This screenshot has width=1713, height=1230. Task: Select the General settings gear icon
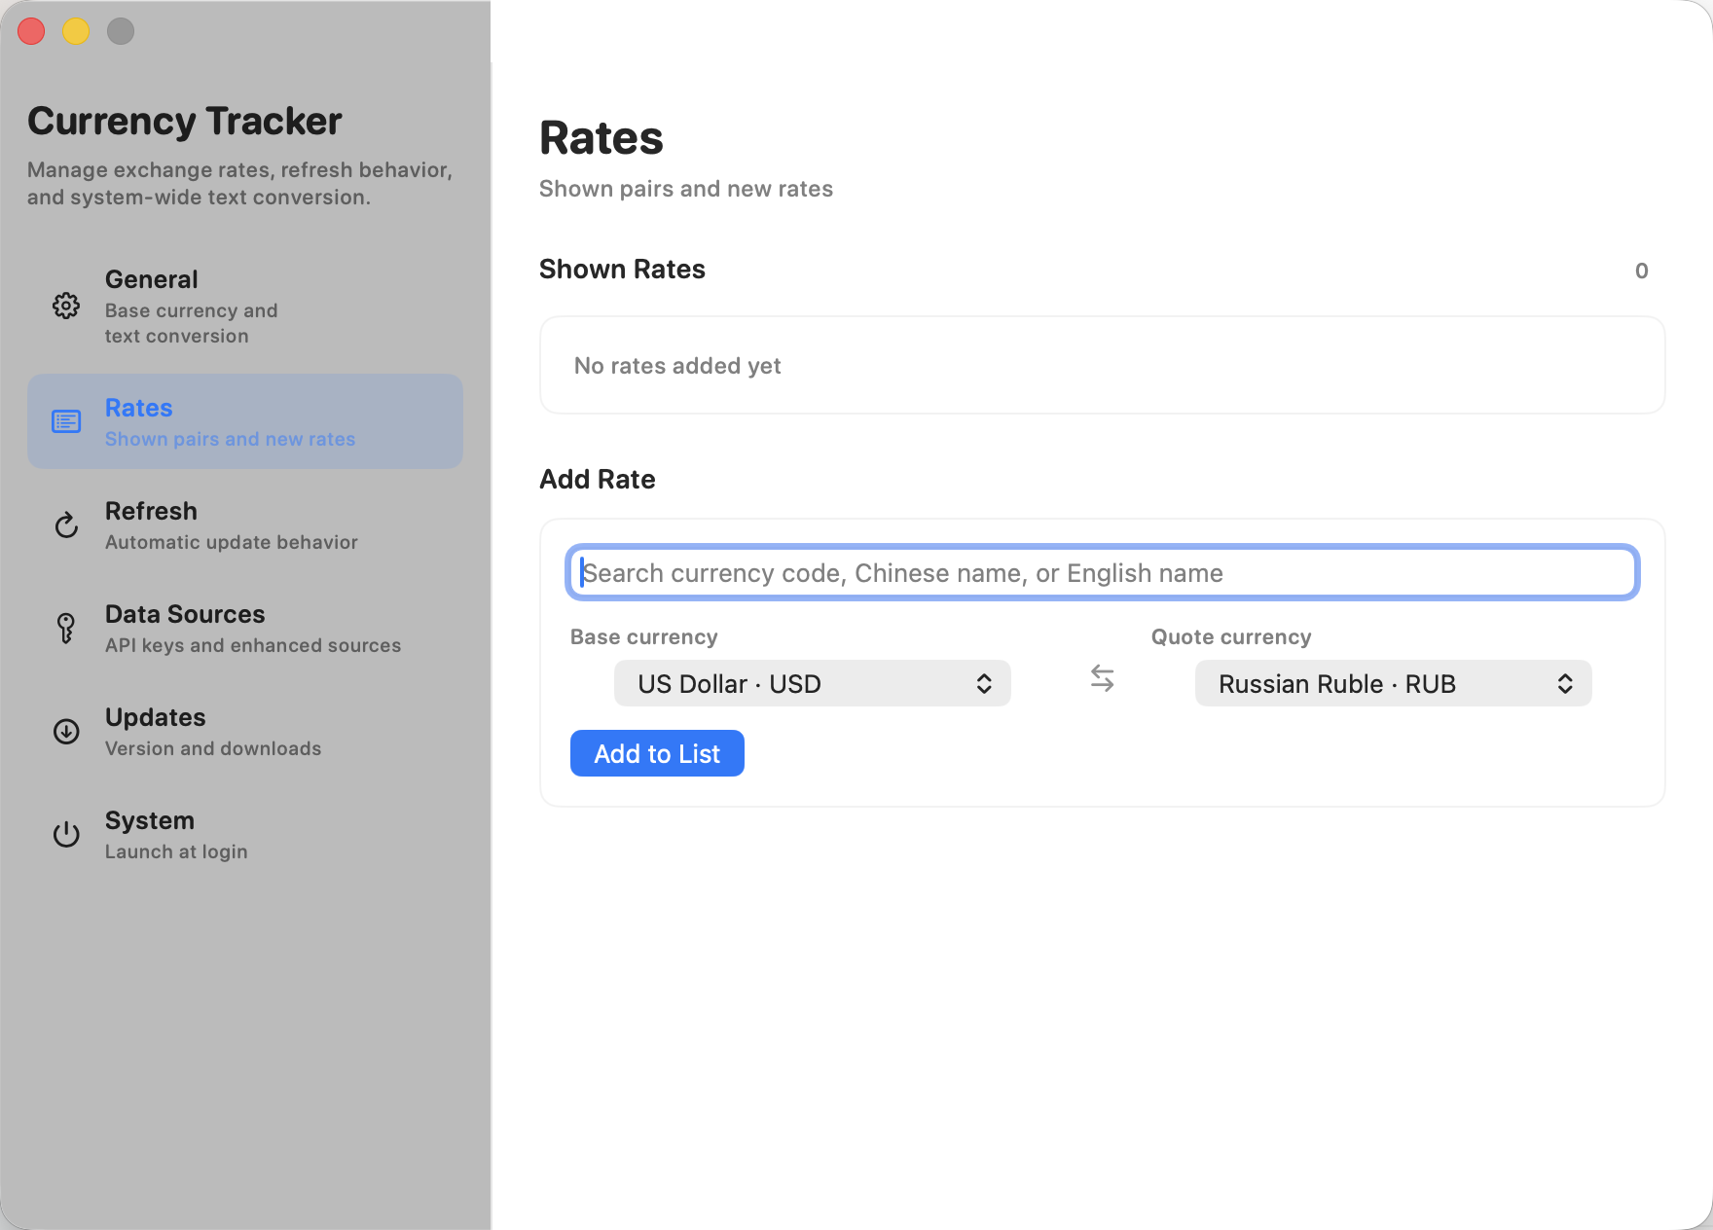[x=65, y=305]
